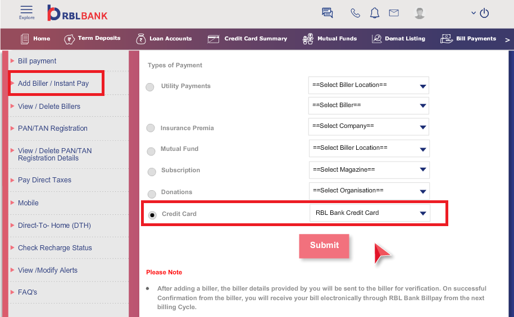Select the Insurance Premia radio button

(151, 128)
